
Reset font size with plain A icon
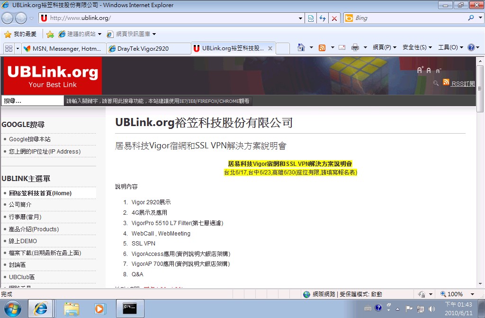click(429, 71)
